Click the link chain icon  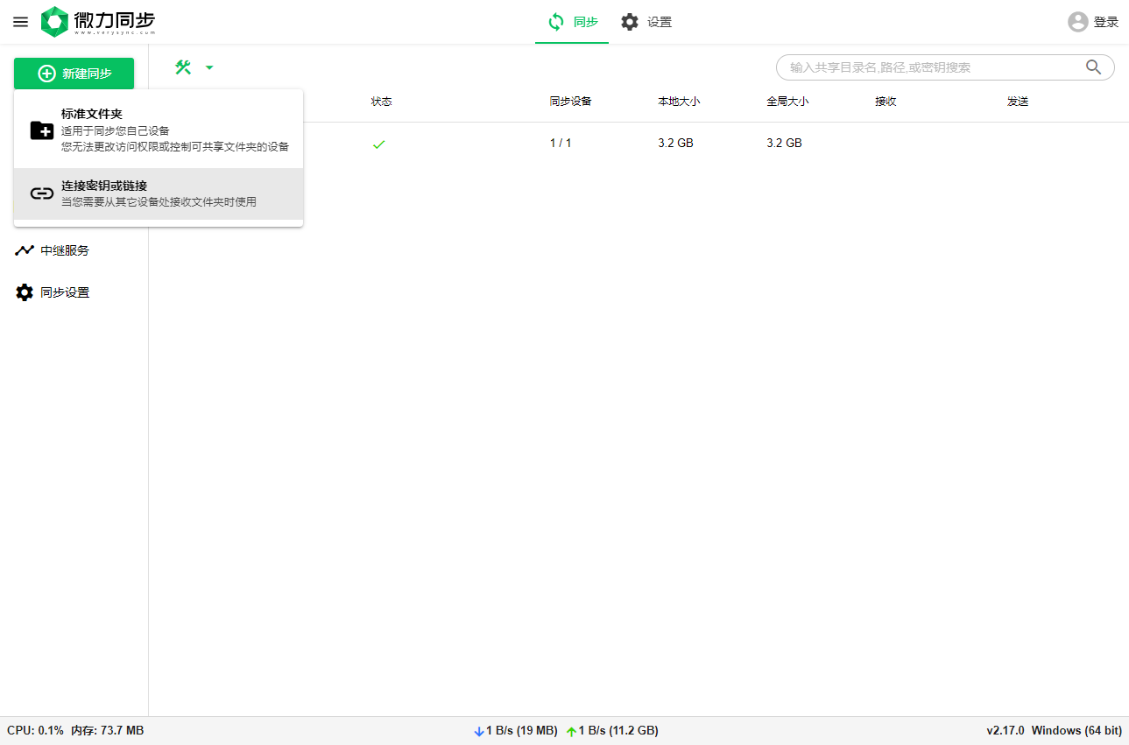42,193
